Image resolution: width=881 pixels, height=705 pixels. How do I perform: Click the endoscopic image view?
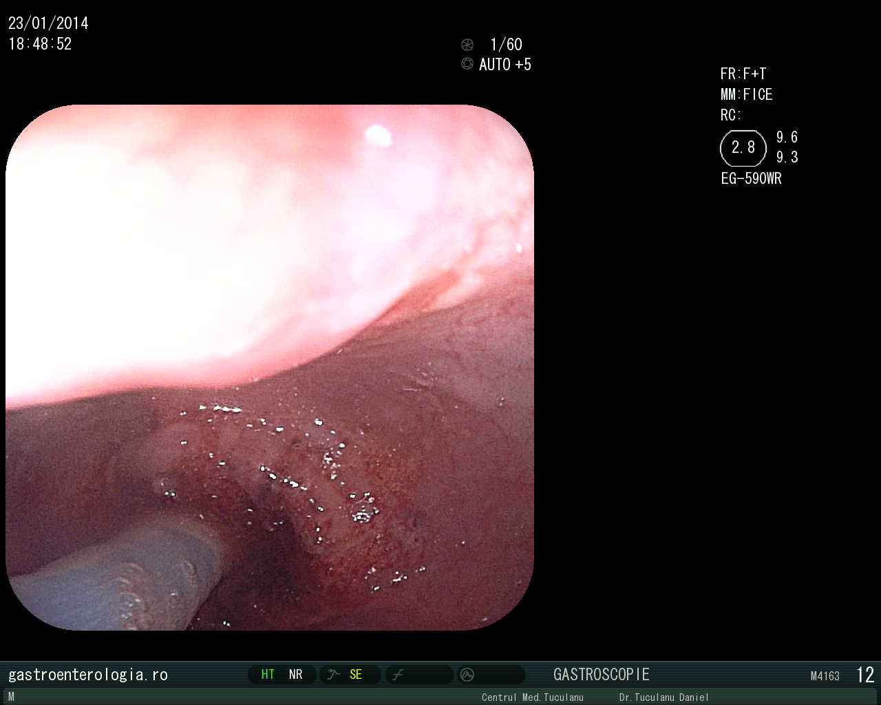tap(270, 368)
